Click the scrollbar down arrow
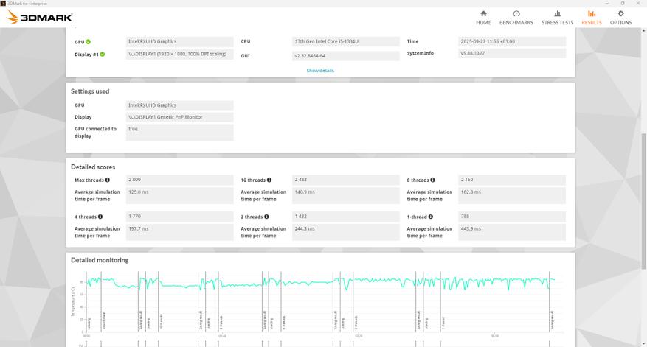Viewport: 647px width, 347px height. coord(643,344)
